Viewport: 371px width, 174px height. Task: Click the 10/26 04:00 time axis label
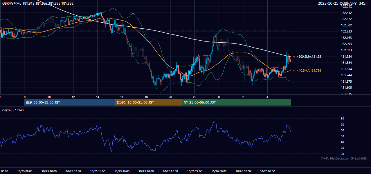click(x=267, y=171)
